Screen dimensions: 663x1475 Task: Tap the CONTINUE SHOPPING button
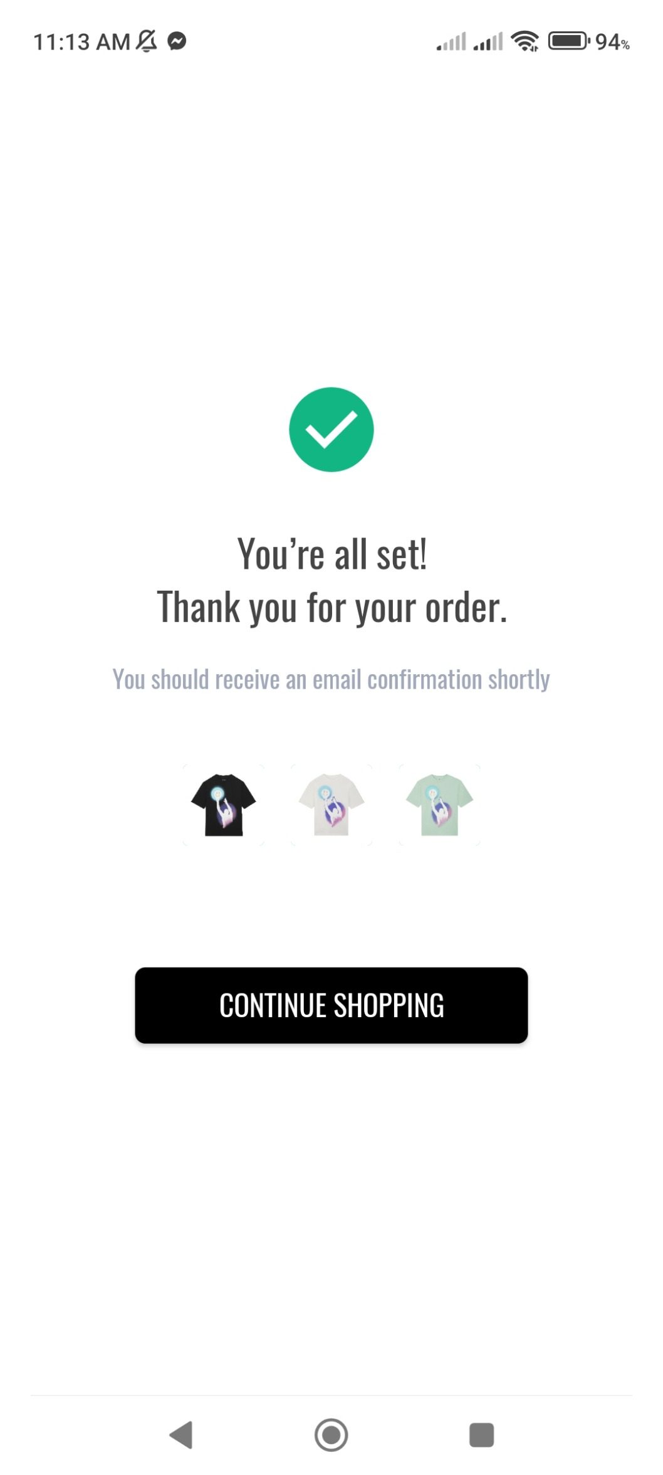(331, 1005)
